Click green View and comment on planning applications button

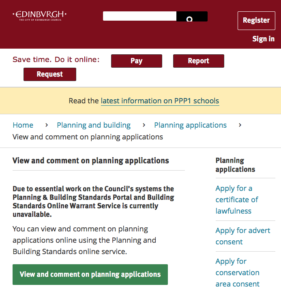click(90, 274)
